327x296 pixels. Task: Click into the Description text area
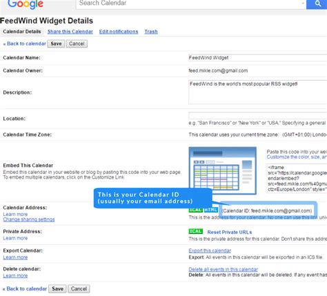click(x=257, y=92)
